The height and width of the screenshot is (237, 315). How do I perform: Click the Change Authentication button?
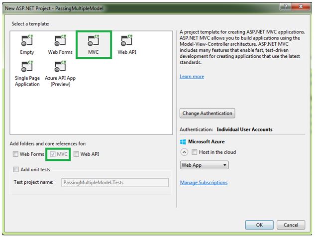coord(208,114)
